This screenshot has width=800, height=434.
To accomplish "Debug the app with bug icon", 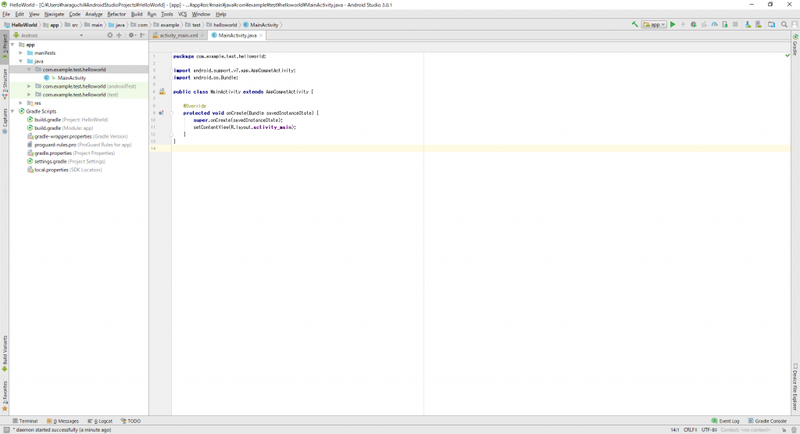I will (x=694, y=24).
